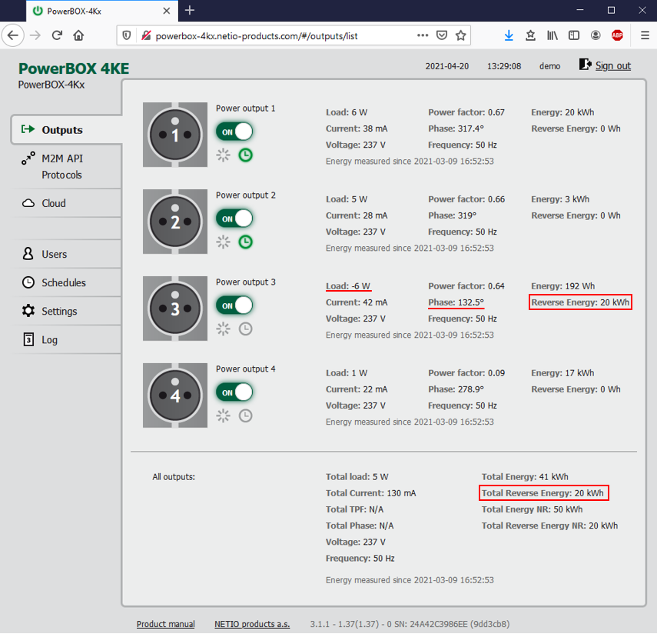This screenshot has width=657, height=634.
Task: Open the Firefox hamburger menu
Action: pos(645,35)
